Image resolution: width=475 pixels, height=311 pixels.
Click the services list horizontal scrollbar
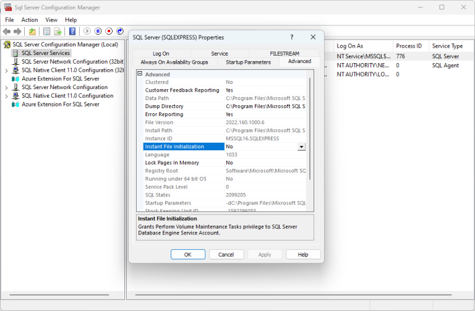[293, 295]
